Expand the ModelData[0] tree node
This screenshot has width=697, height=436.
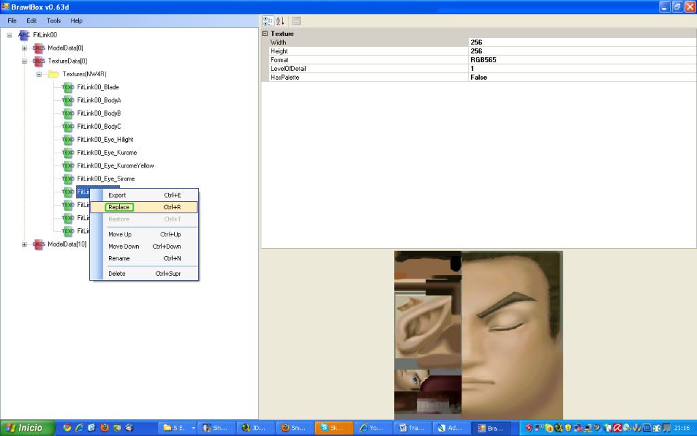click(x=25, y=48)
